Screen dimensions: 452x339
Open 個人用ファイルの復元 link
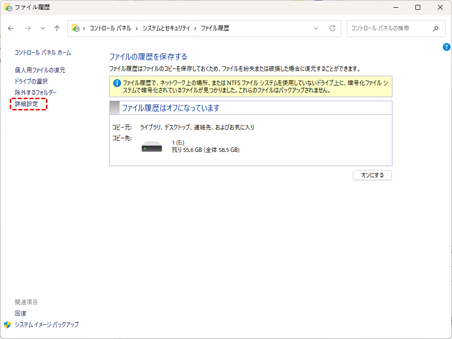click(x=40, y=70)
